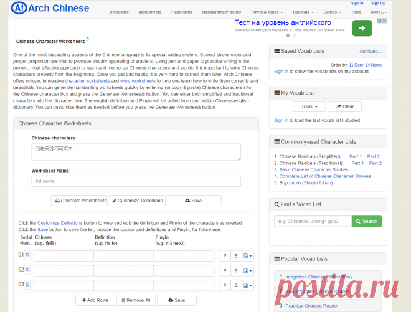
Task: Open the Radicals menu
Action: point(303,12)
